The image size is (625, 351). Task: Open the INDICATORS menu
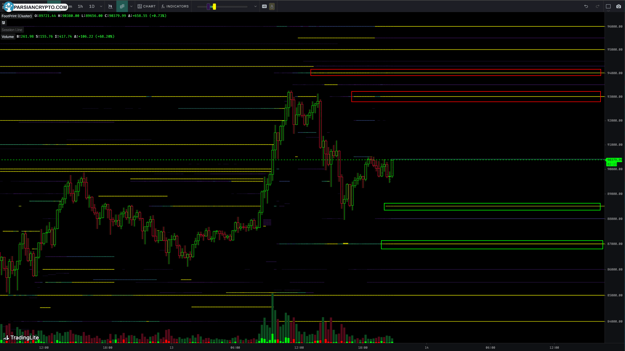[x=175, y=6]
